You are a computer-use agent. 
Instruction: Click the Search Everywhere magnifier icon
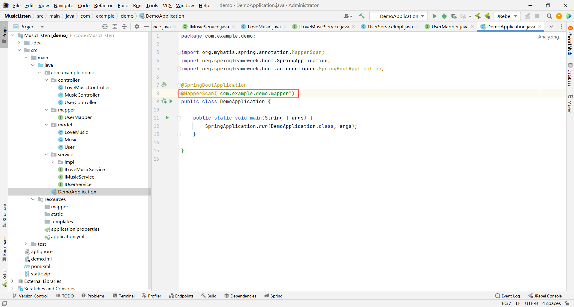[x=549, y=16]
